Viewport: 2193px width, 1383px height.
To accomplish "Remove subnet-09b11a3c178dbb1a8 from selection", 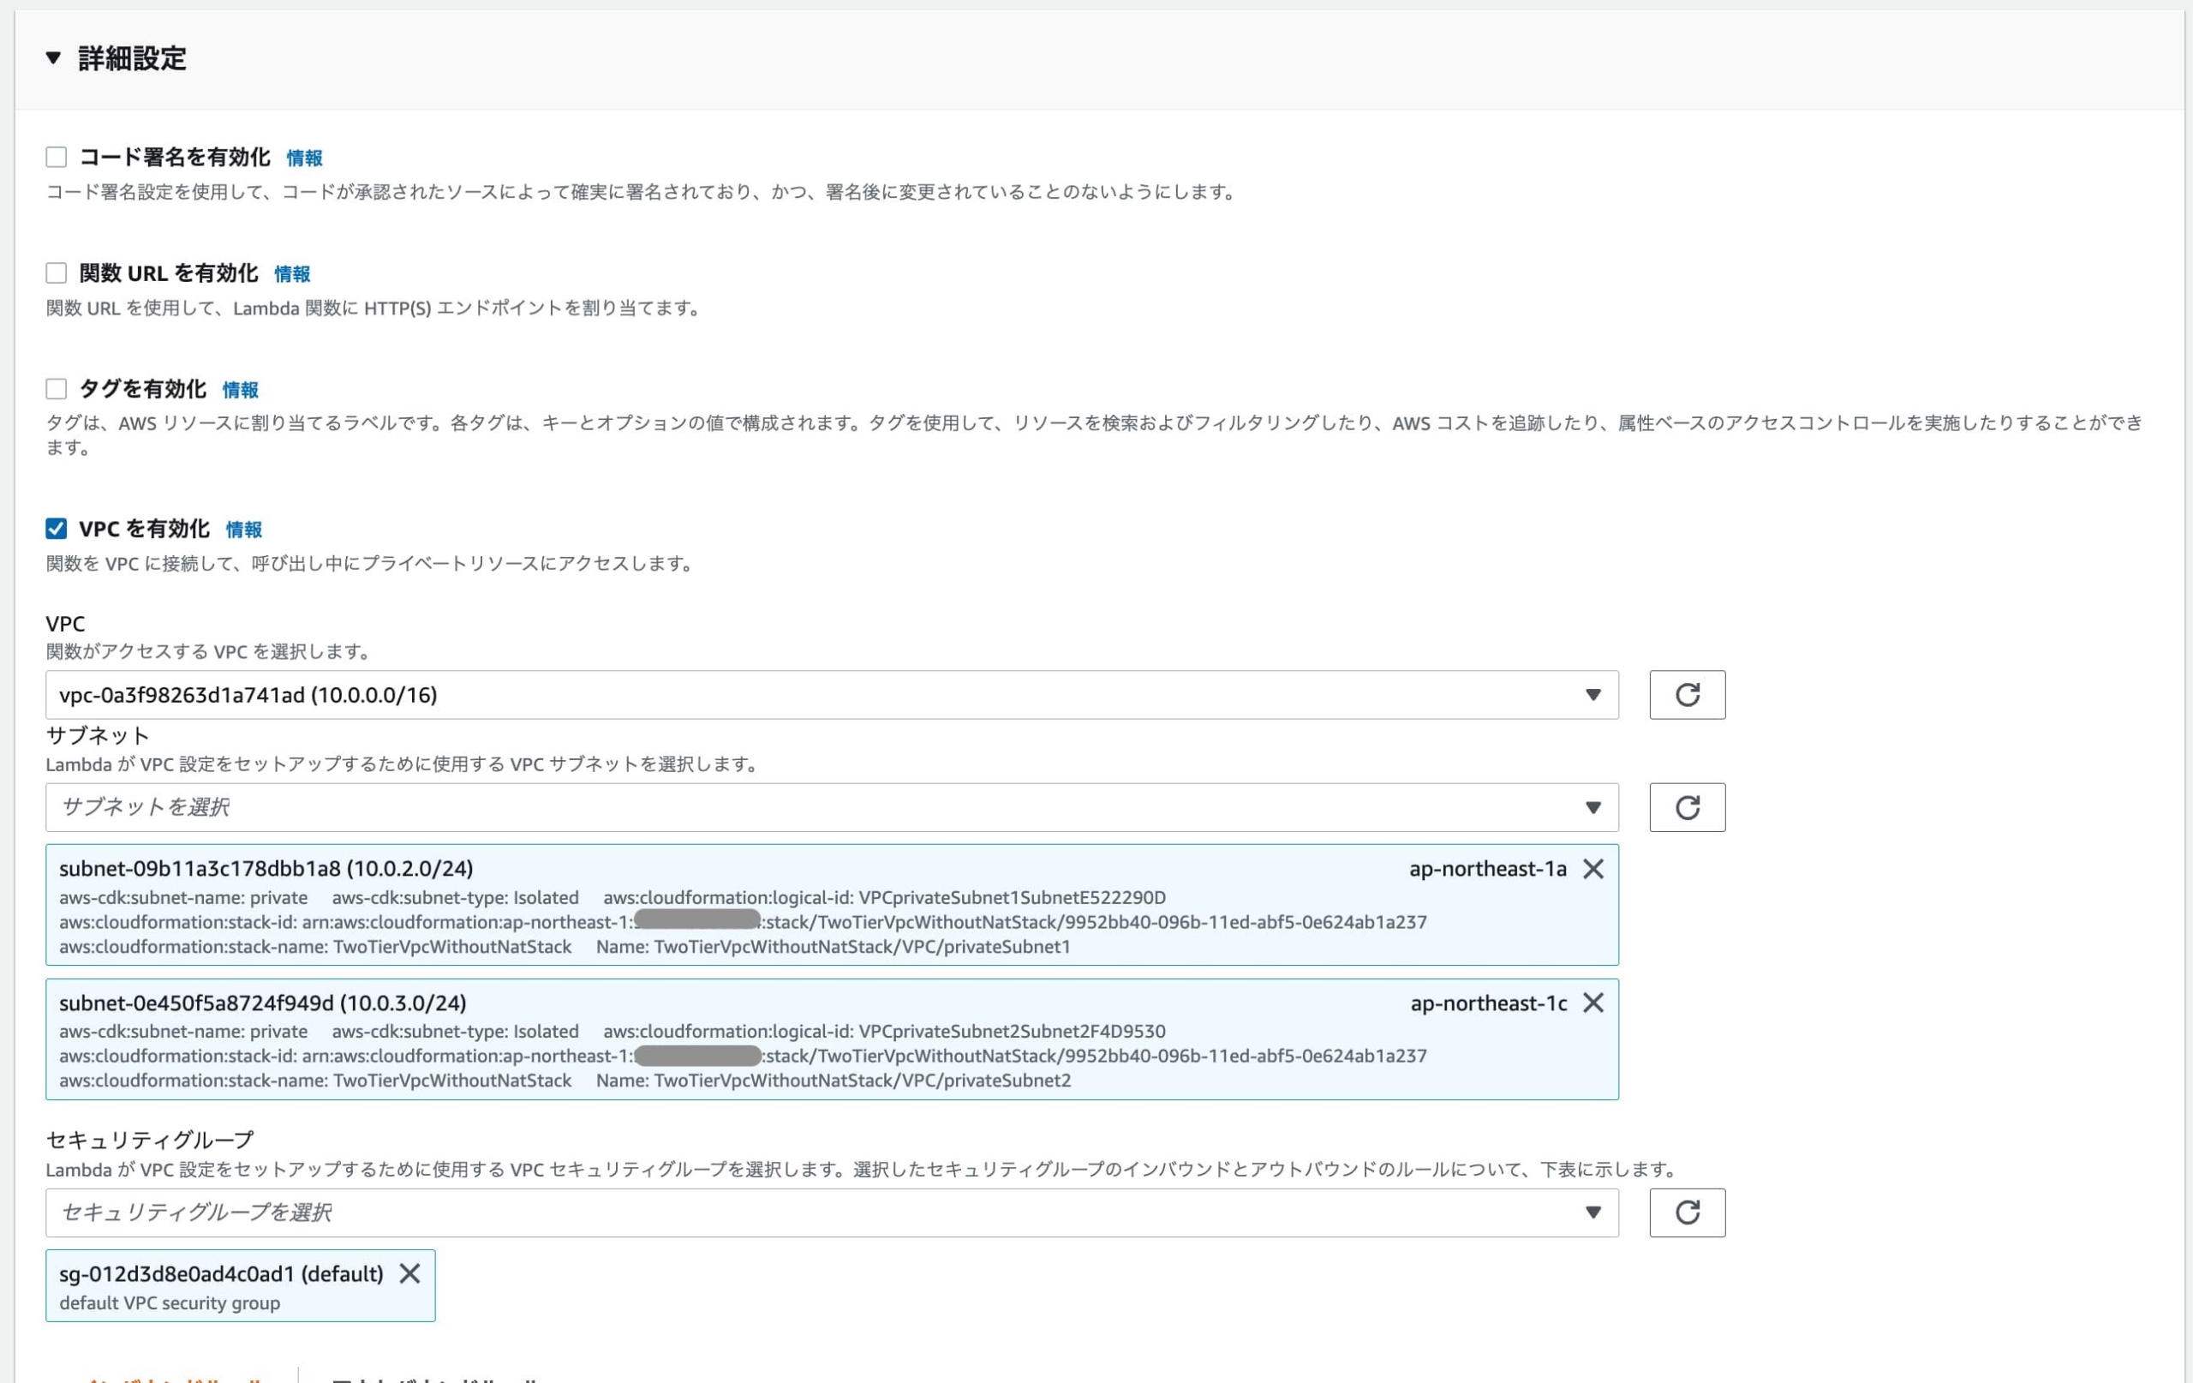I will pos(1595,869).
